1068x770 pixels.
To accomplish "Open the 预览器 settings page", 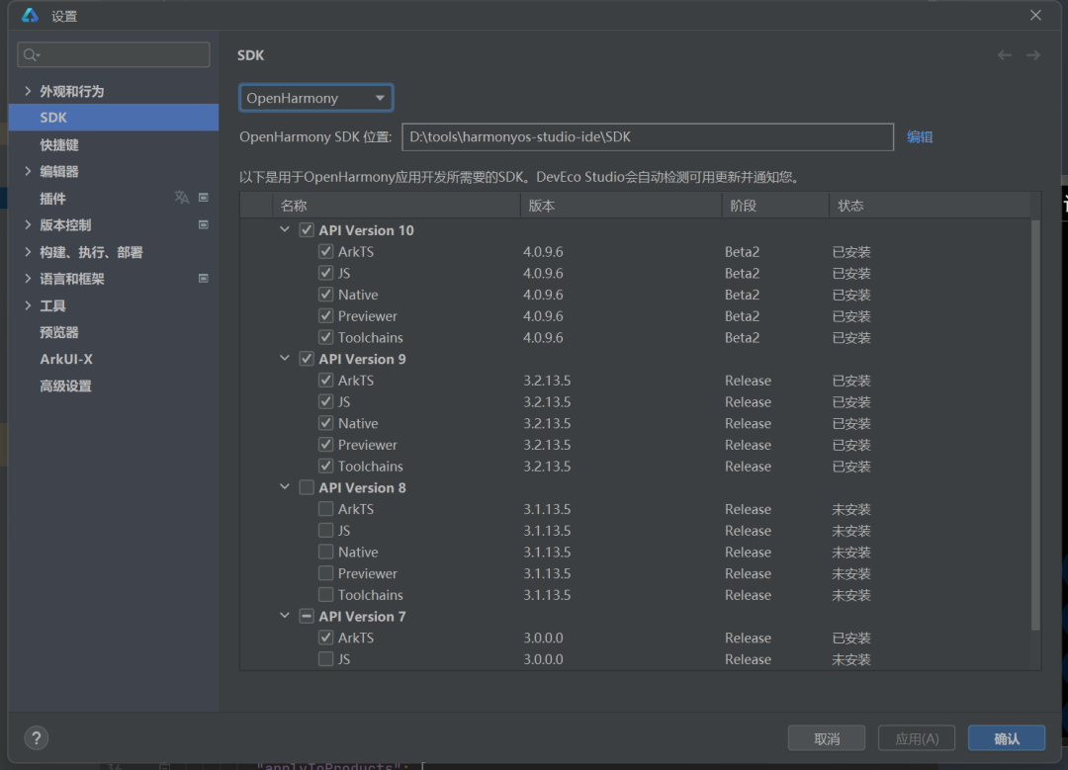I will (x=59, y=332).
